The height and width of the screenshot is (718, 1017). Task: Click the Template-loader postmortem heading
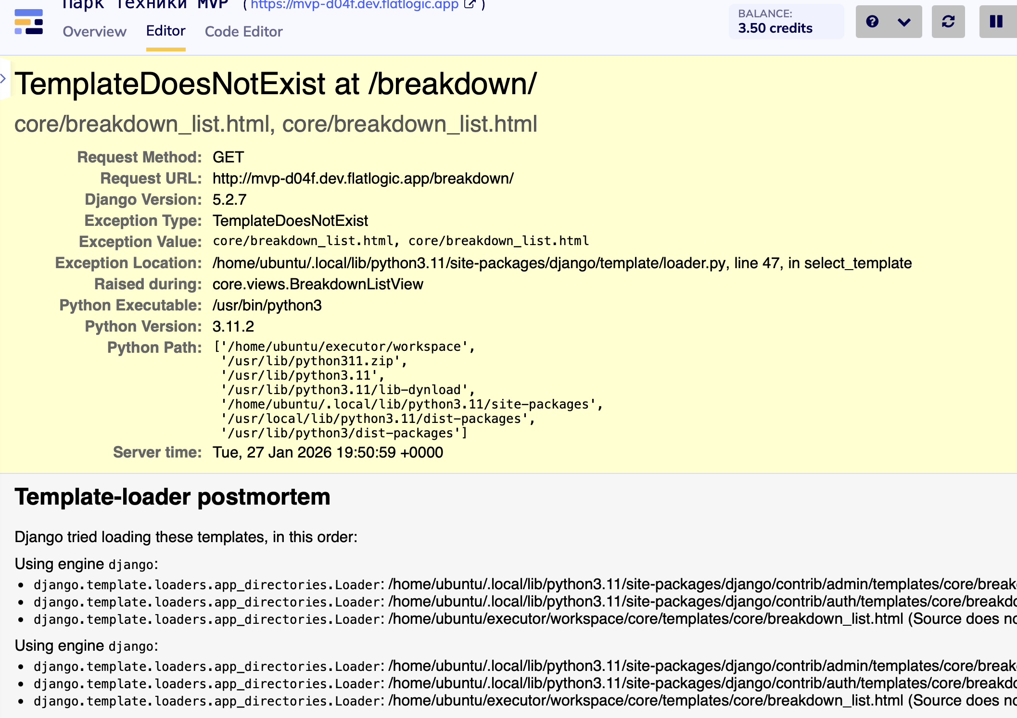coord(172,497)
